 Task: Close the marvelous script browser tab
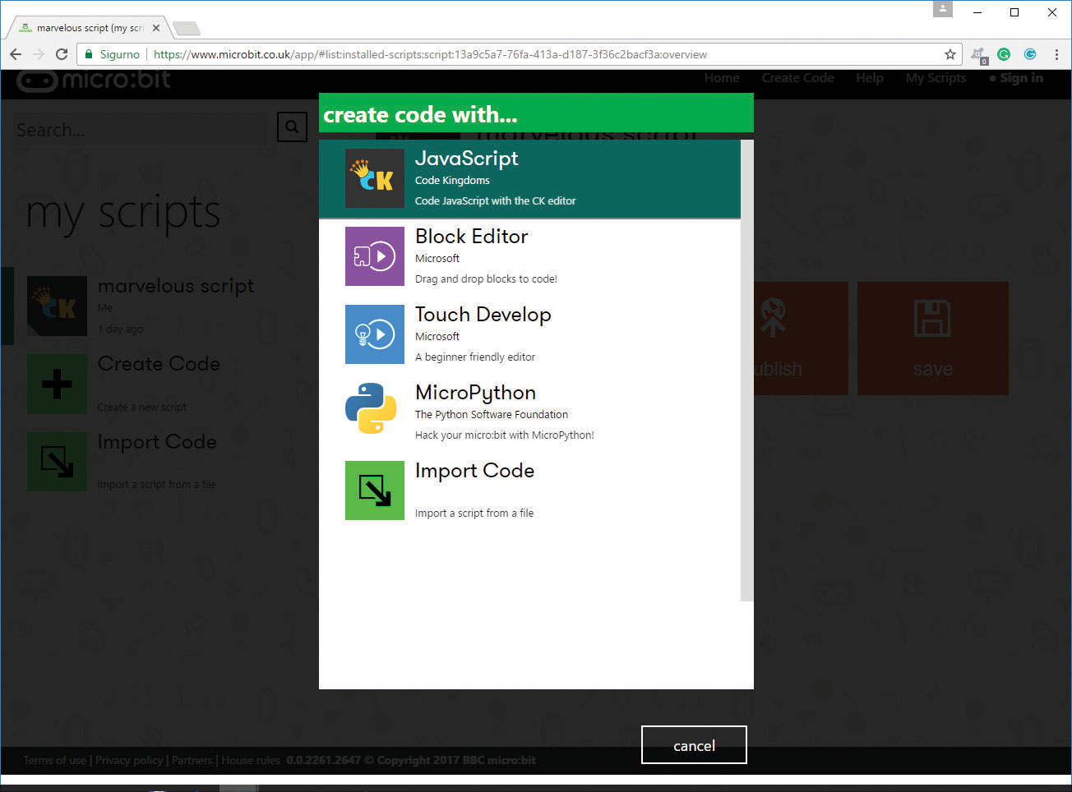tap(156, 28)
